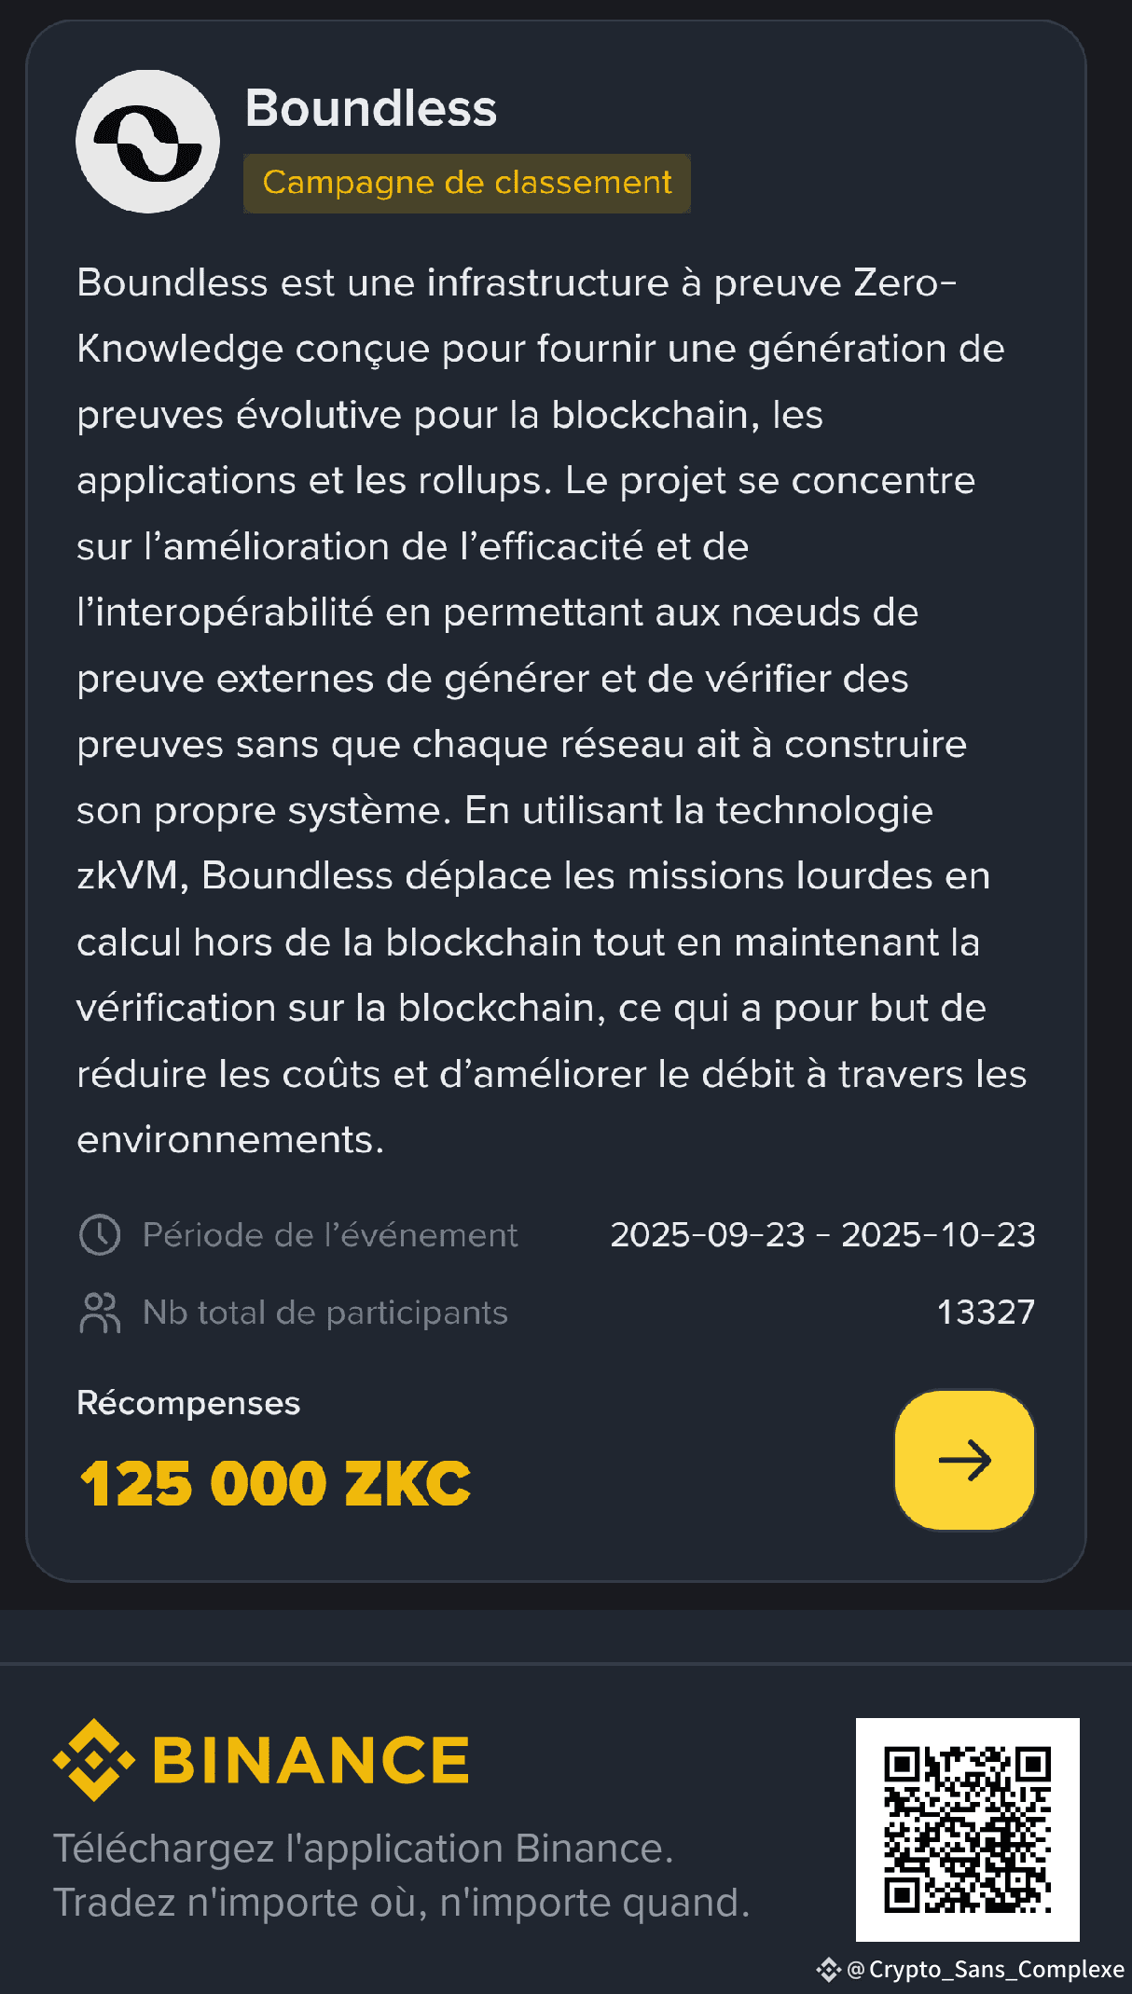Click the QR code image
1132x1994 pixels.
coord(967,1829)
